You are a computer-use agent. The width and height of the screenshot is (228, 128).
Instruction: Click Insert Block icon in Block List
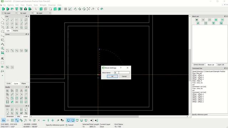[x=221, y=23]
